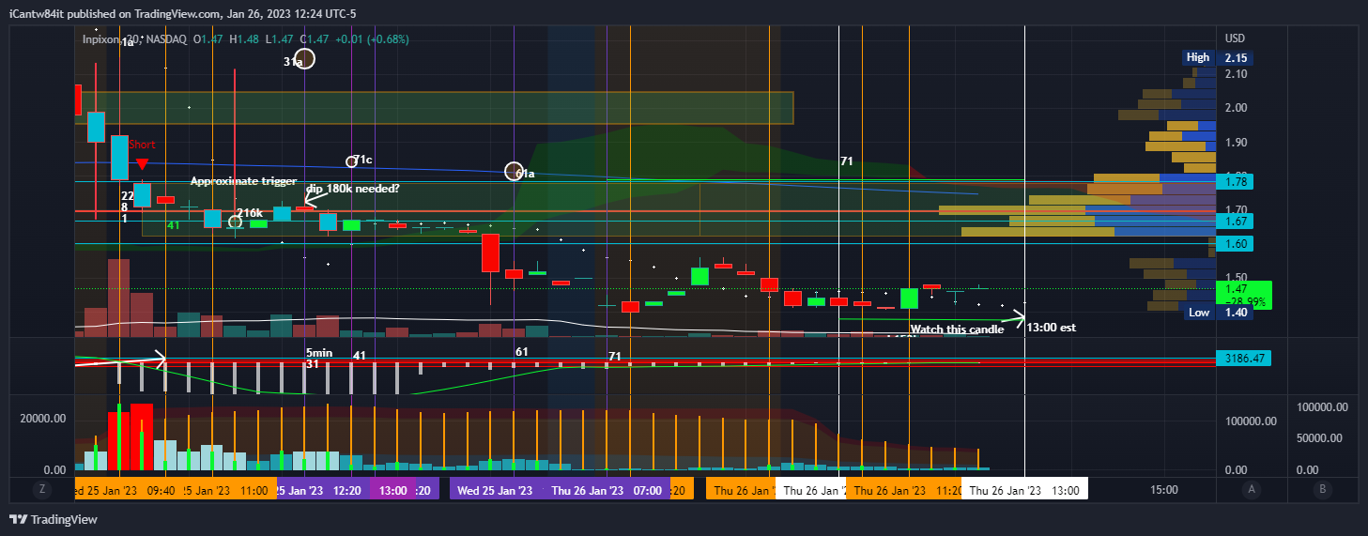Click the white 'Thu 26 Jan '23 13:00' time label
This screenshot has height=536, width=1368.
pos(1024,490)
